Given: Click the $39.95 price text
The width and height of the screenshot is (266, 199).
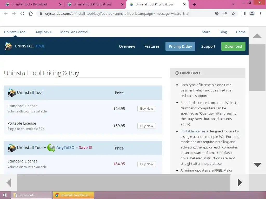Looking at the screenshot, I should (119, 126).
